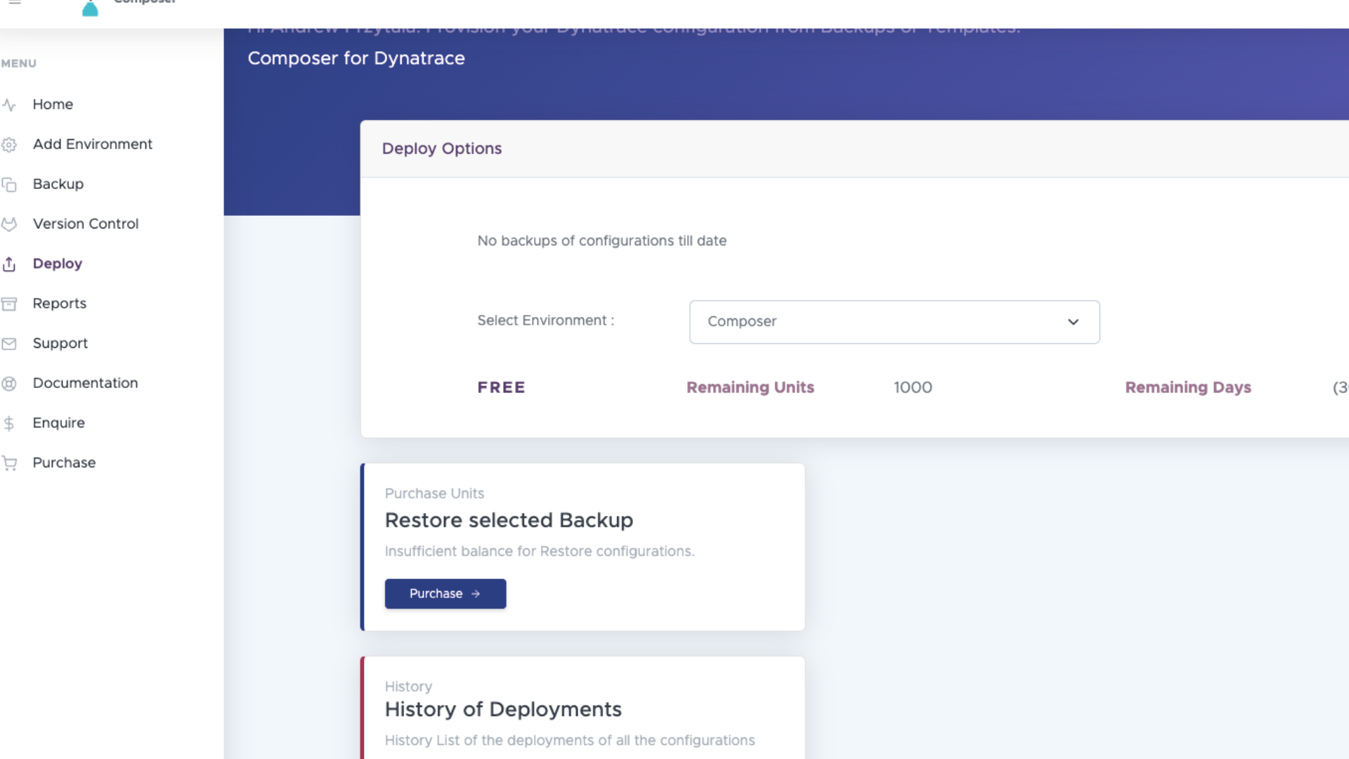1349x759 pixels.
Task: Click the History of Deployments heading
Action: (x=503, y=709)
